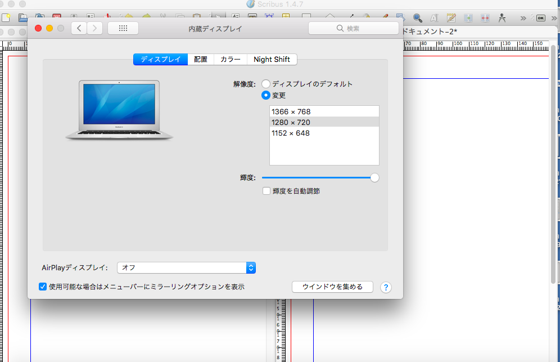
Task: Click the Undo arrow in Scribus toolbar
Action: click(129, 16)
